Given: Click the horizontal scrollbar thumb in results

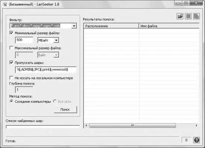Looking at the screenshot, I should [132, 125].
